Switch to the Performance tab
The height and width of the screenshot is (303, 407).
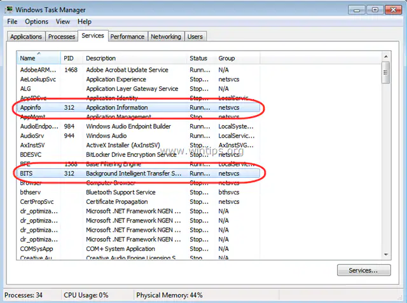point(127,37)
